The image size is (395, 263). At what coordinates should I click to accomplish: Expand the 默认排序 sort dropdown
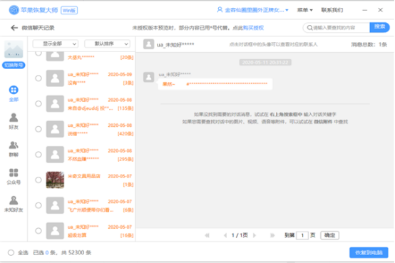point(108,44)
